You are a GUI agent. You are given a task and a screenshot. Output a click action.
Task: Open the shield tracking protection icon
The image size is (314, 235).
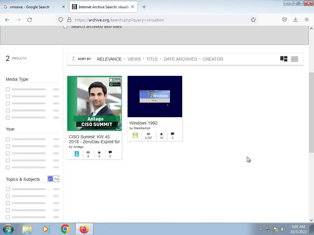tap(61, 20)
